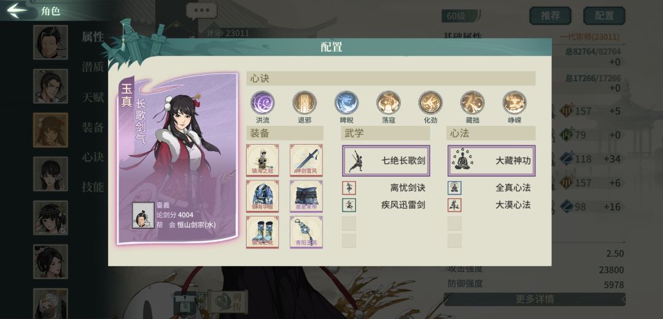The width and height of the screenshot is (663, 319).
Task: Select the 洪流 heart-formula icon
Action: 262,102
